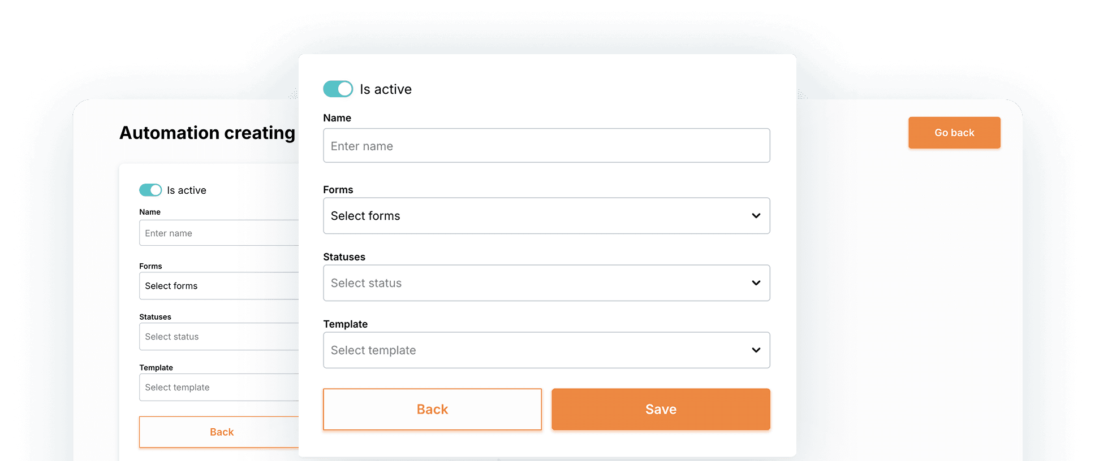Viewport: 1095px width, 461px height.
Task: Toggle the Is active switch in the dialog
Action: coord(338,89)
